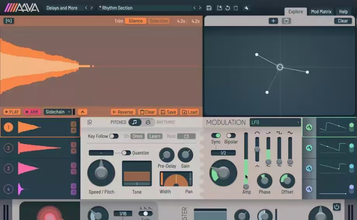Go to the previous preset before Rhythm Section

[x=194, y=8]
